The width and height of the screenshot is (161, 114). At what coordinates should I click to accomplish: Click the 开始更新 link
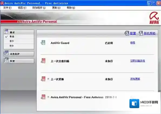tap(135, 79)
